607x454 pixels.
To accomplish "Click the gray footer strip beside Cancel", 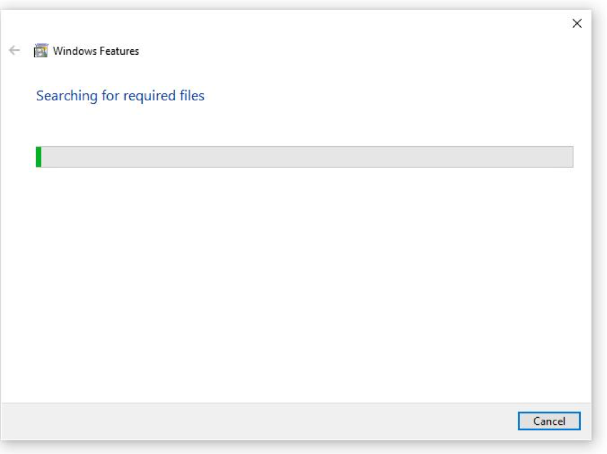I will coord(259,422).
